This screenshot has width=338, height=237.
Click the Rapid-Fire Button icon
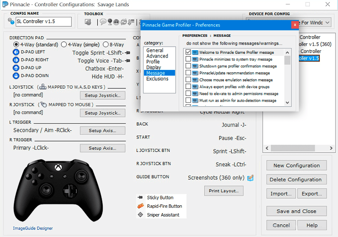coord(140,206)
